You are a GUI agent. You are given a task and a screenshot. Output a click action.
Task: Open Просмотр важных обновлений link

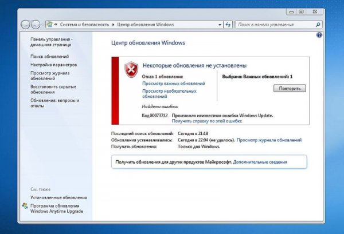point(169,84)
